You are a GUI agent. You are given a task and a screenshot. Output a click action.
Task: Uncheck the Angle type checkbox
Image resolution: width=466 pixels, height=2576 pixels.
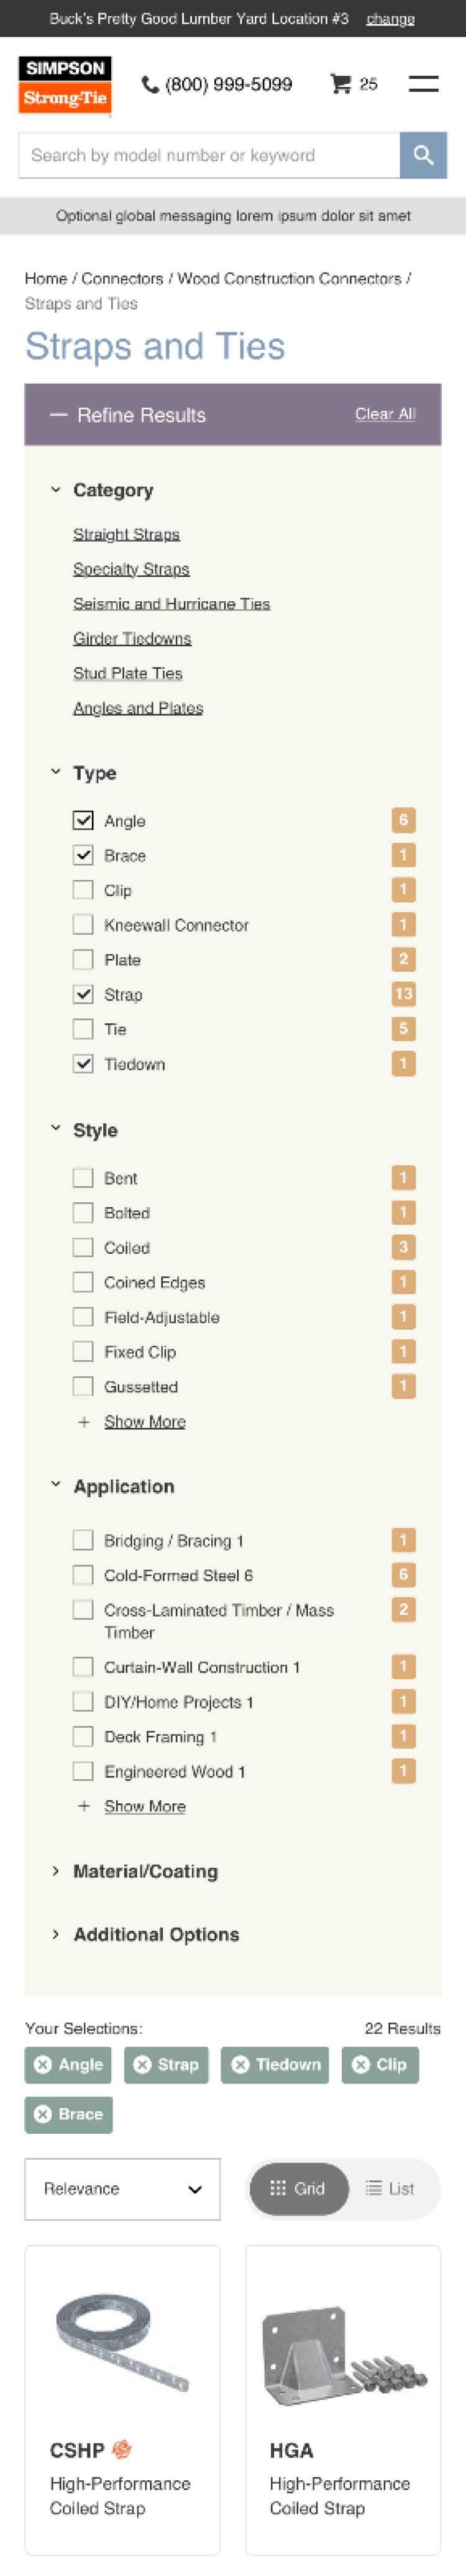[x=84, y=821]
